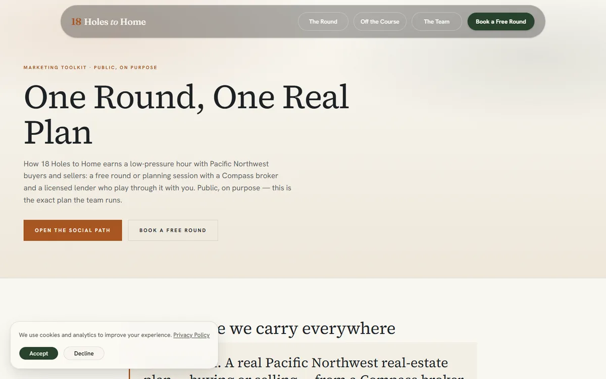This screenshot has height=379, width=606.
Task: Open Off the Course nav item
Action: pyautogui.click(x=380, y=22)
